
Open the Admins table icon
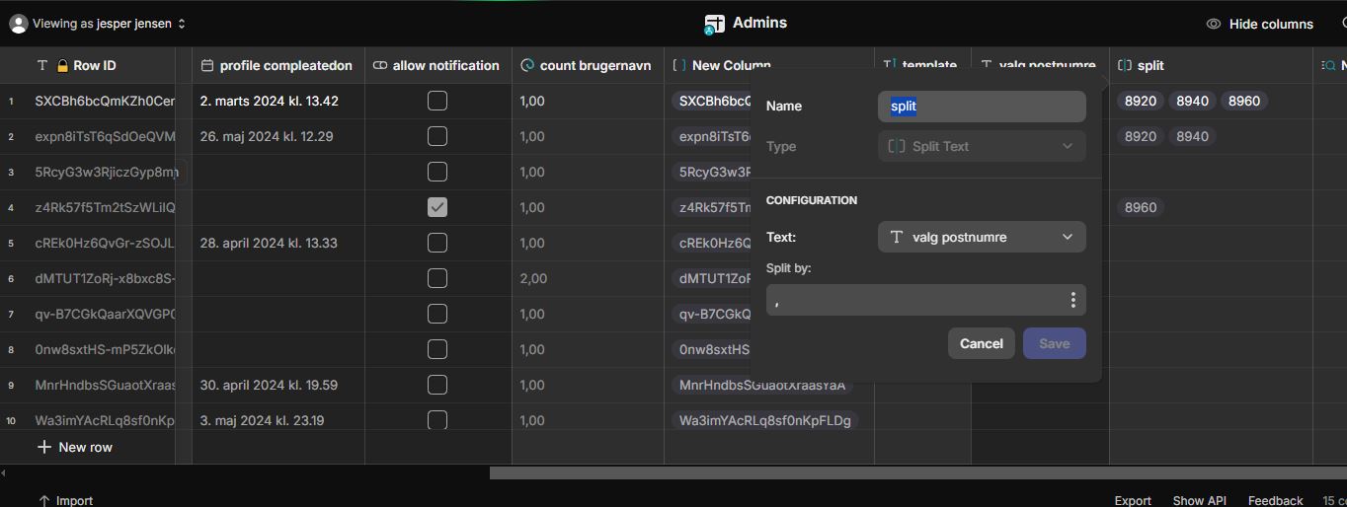715,24
